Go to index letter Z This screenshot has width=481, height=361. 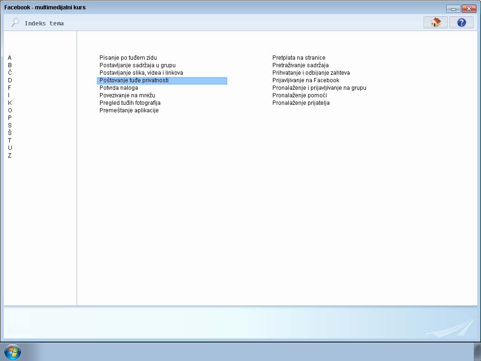click(10, 156)
